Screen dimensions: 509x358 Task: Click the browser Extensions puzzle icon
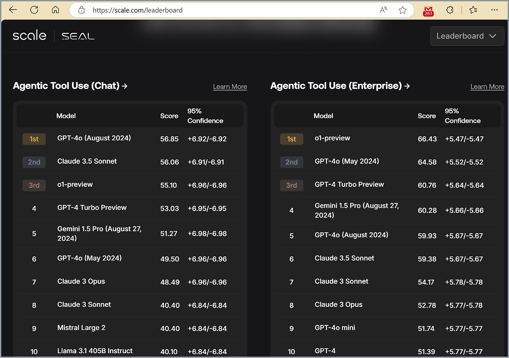(450, 10)
